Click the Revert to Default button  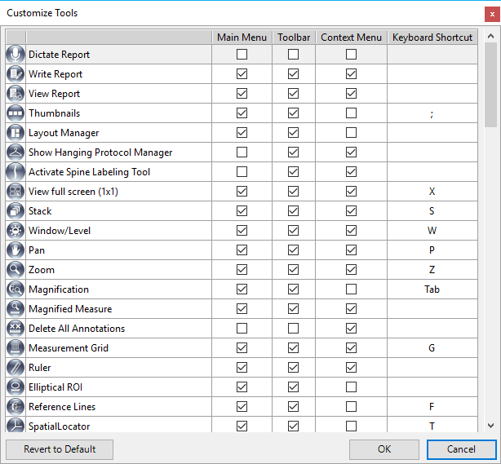coord(60,449)
